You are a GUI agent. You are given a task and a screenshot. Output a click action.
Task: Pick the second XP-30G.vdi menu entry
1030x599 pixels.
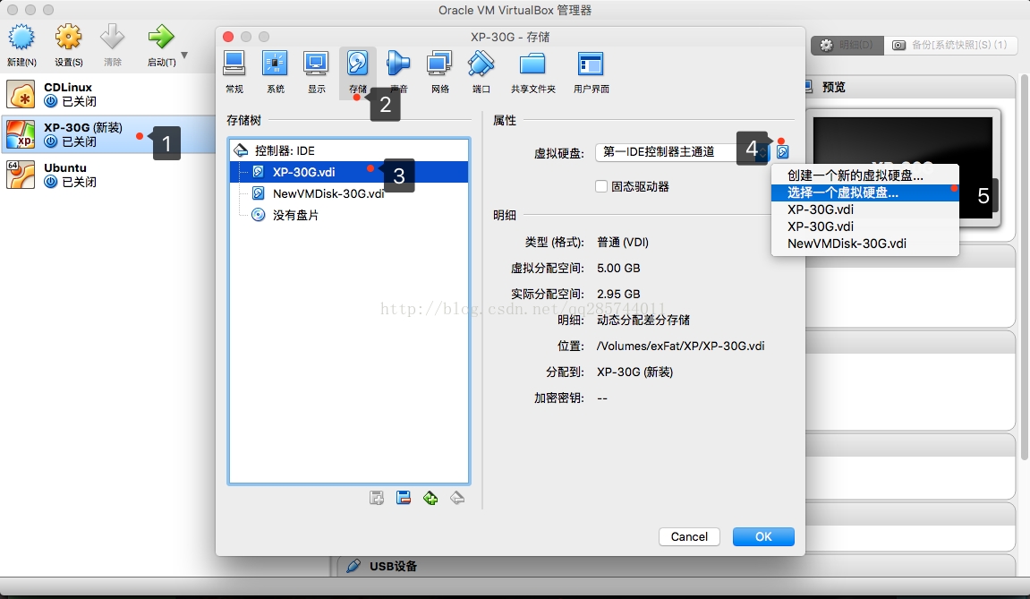tap(864, 227)
